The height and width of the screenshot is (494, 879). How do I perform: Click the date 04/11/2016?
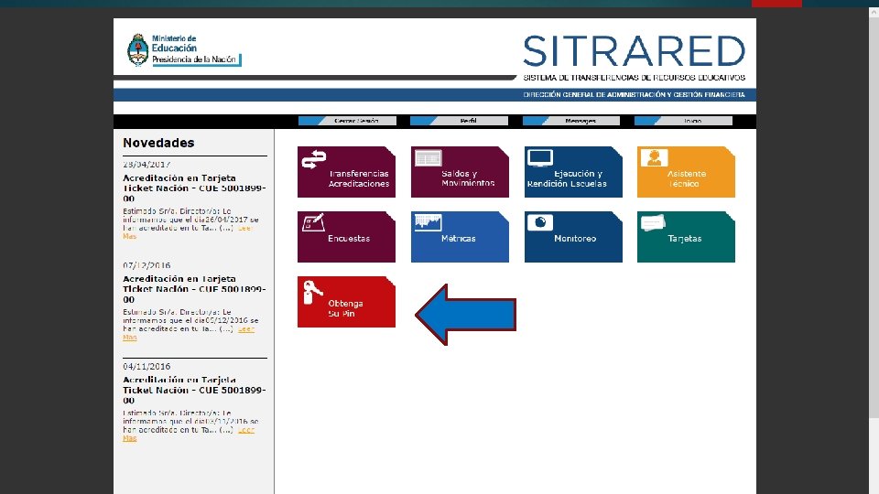(146, 366)
